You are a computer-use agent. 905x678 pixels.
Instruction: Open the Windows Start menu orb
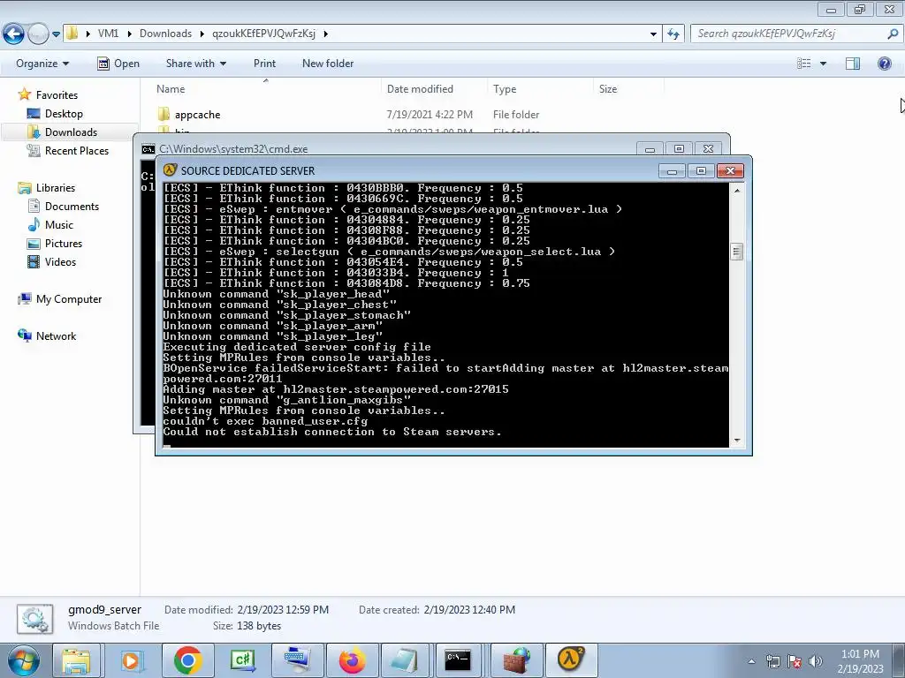24,660
